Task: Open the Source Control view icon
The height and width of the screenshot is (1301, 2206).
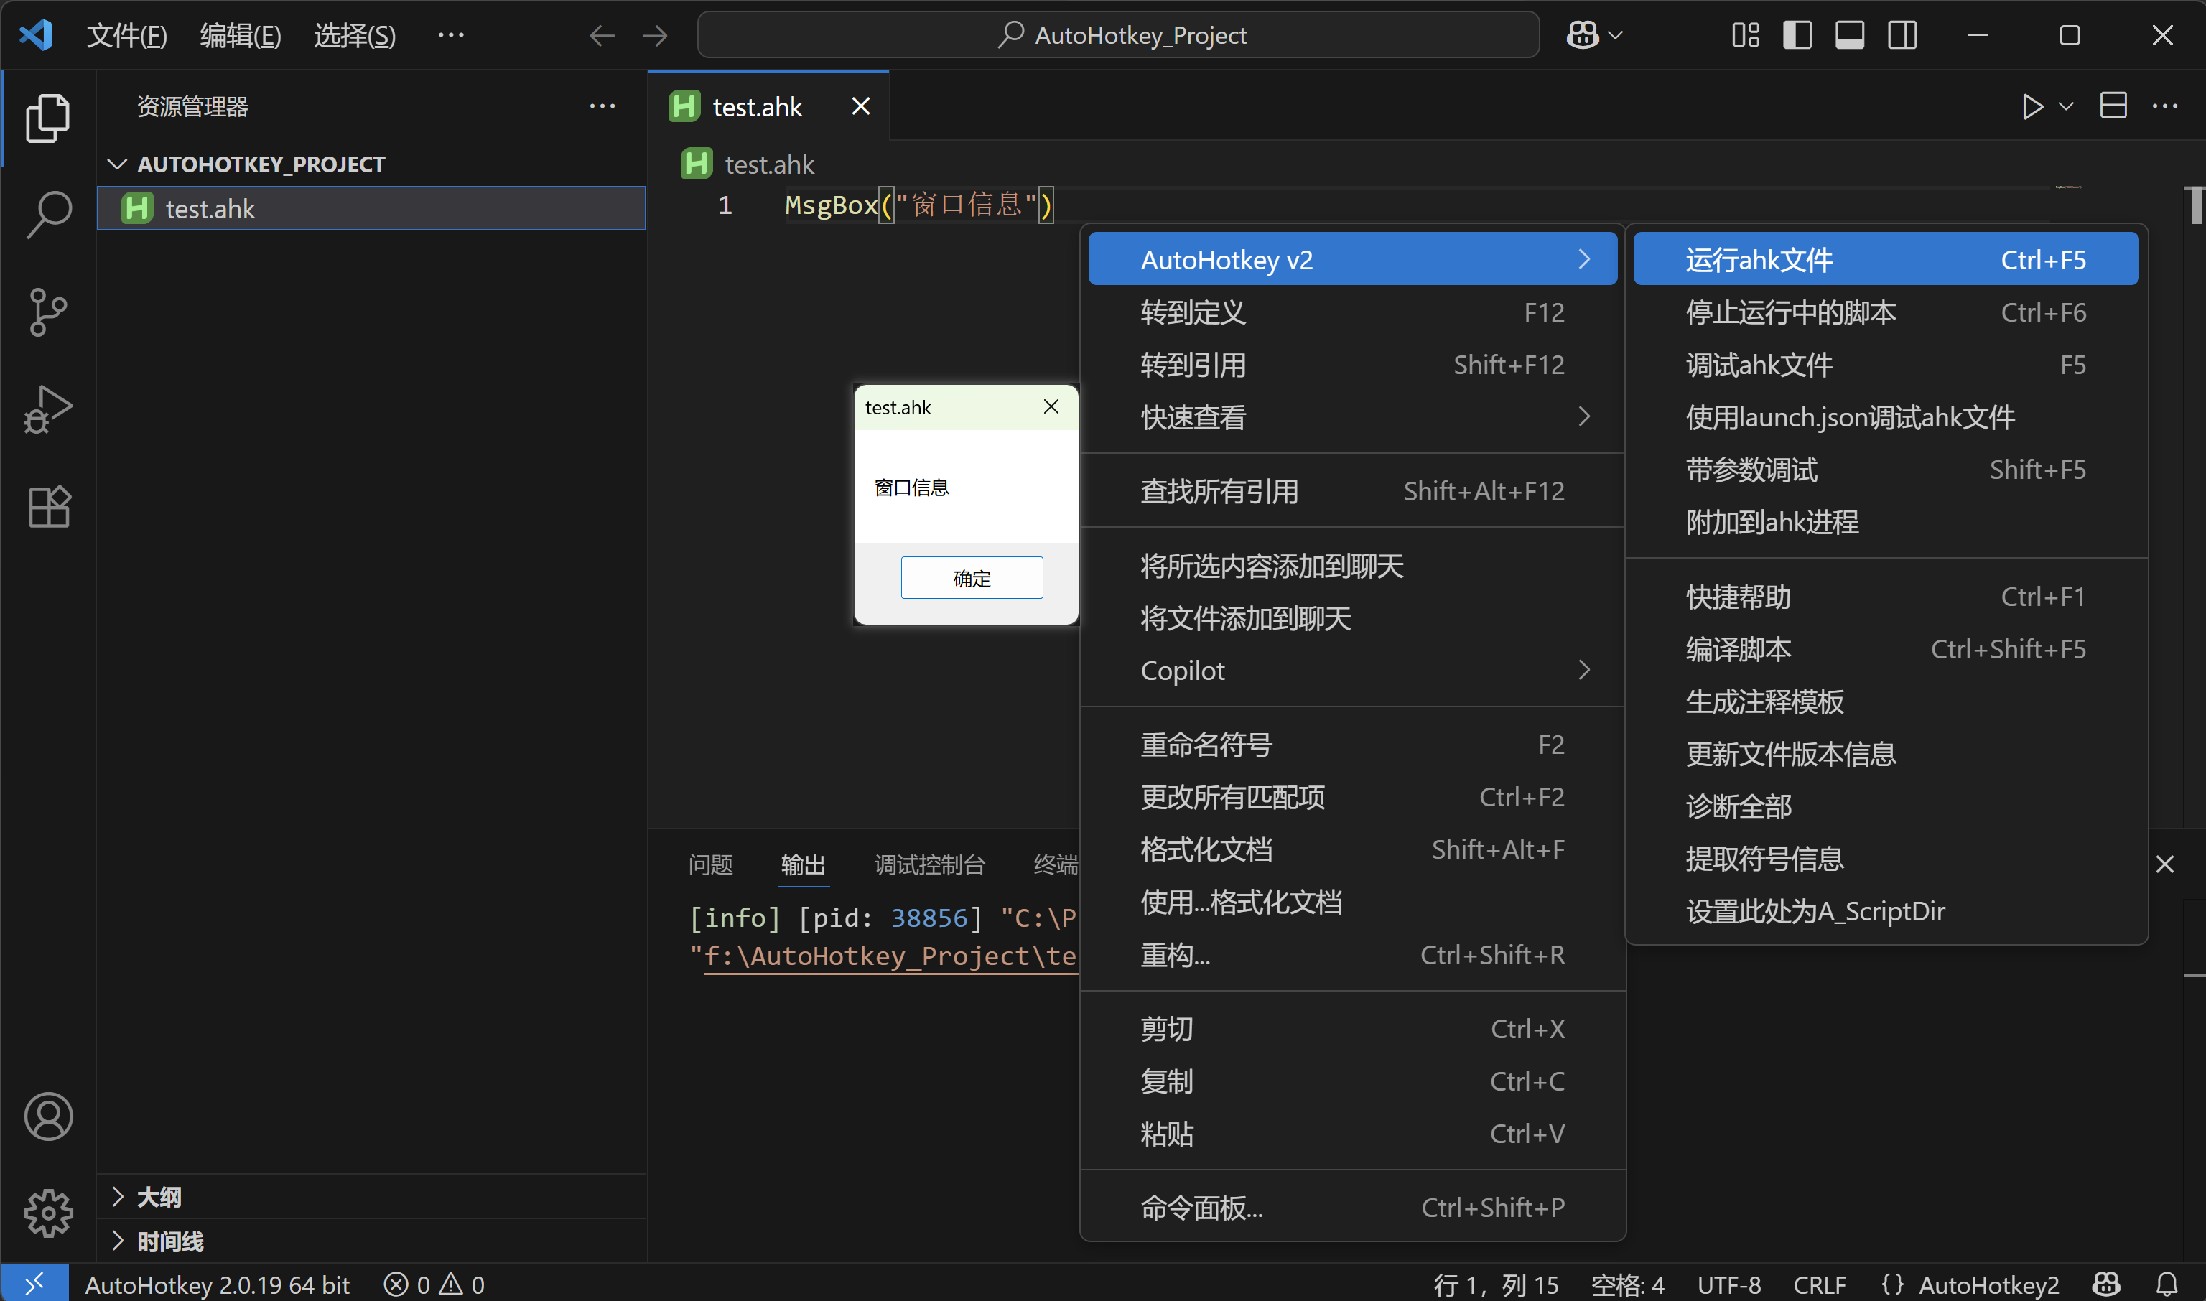Action: (x=48, y=312)
